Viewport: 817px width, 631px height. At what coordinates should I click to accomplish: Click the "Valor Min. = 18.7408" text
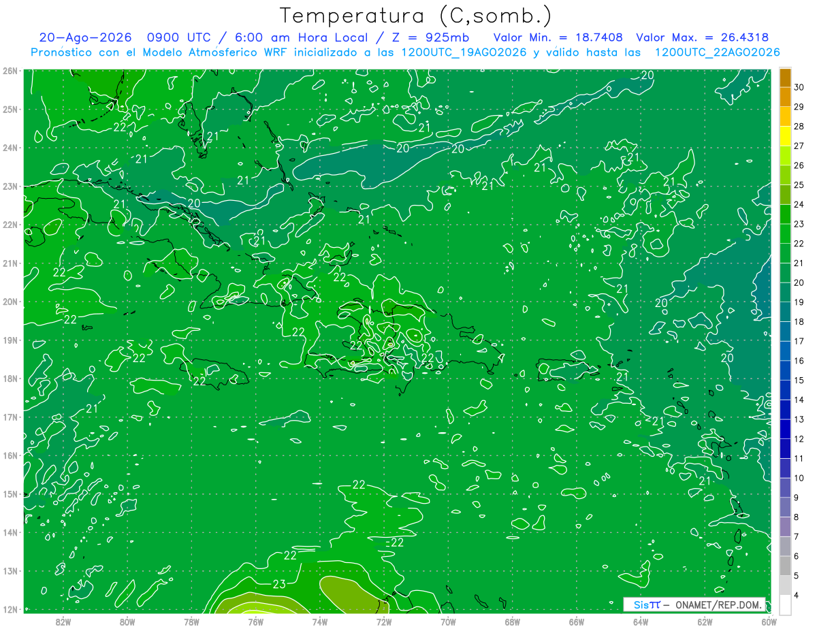tap(558, 37)
